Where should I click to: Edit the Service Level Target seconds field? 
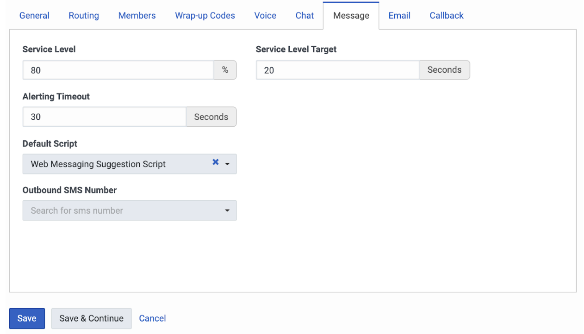tap(338, 70)
